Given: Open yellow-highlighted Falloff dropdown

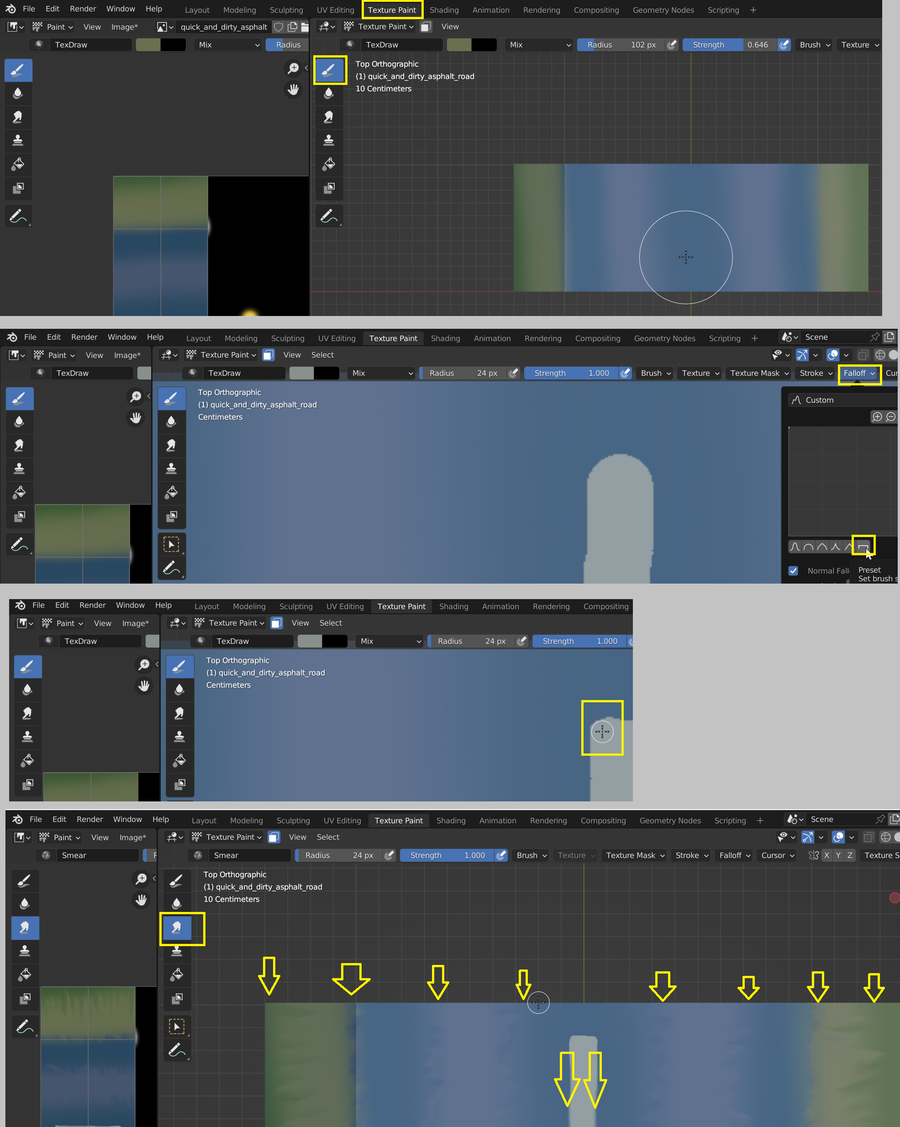Looking at the screenshot, I should [859, 373].
